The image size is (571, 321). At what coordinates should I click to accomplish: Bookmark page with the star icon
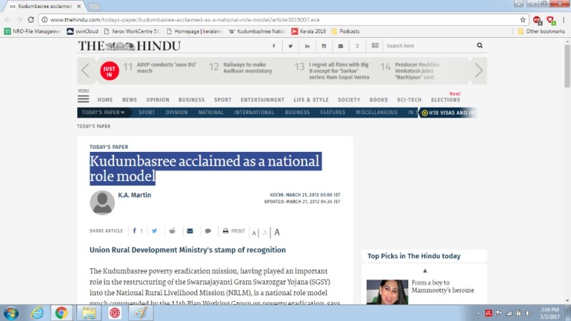point(522,19)
